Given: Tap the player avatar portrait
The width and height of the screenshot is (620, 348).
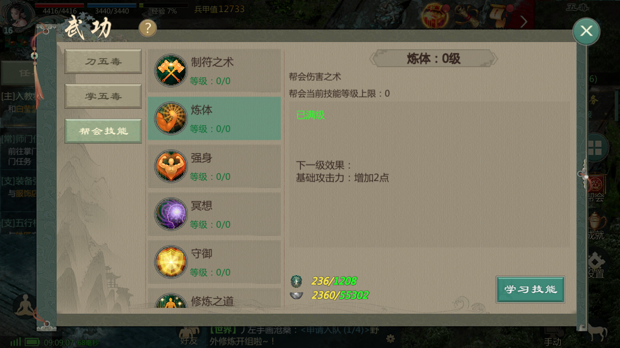Looking at the screenshot, I should 17,14.
